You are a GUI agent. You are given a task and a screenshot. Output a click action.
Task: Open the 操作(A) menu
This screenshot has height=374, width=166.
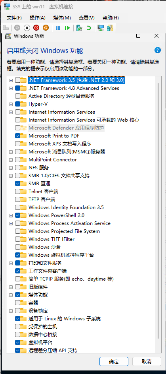38,17
